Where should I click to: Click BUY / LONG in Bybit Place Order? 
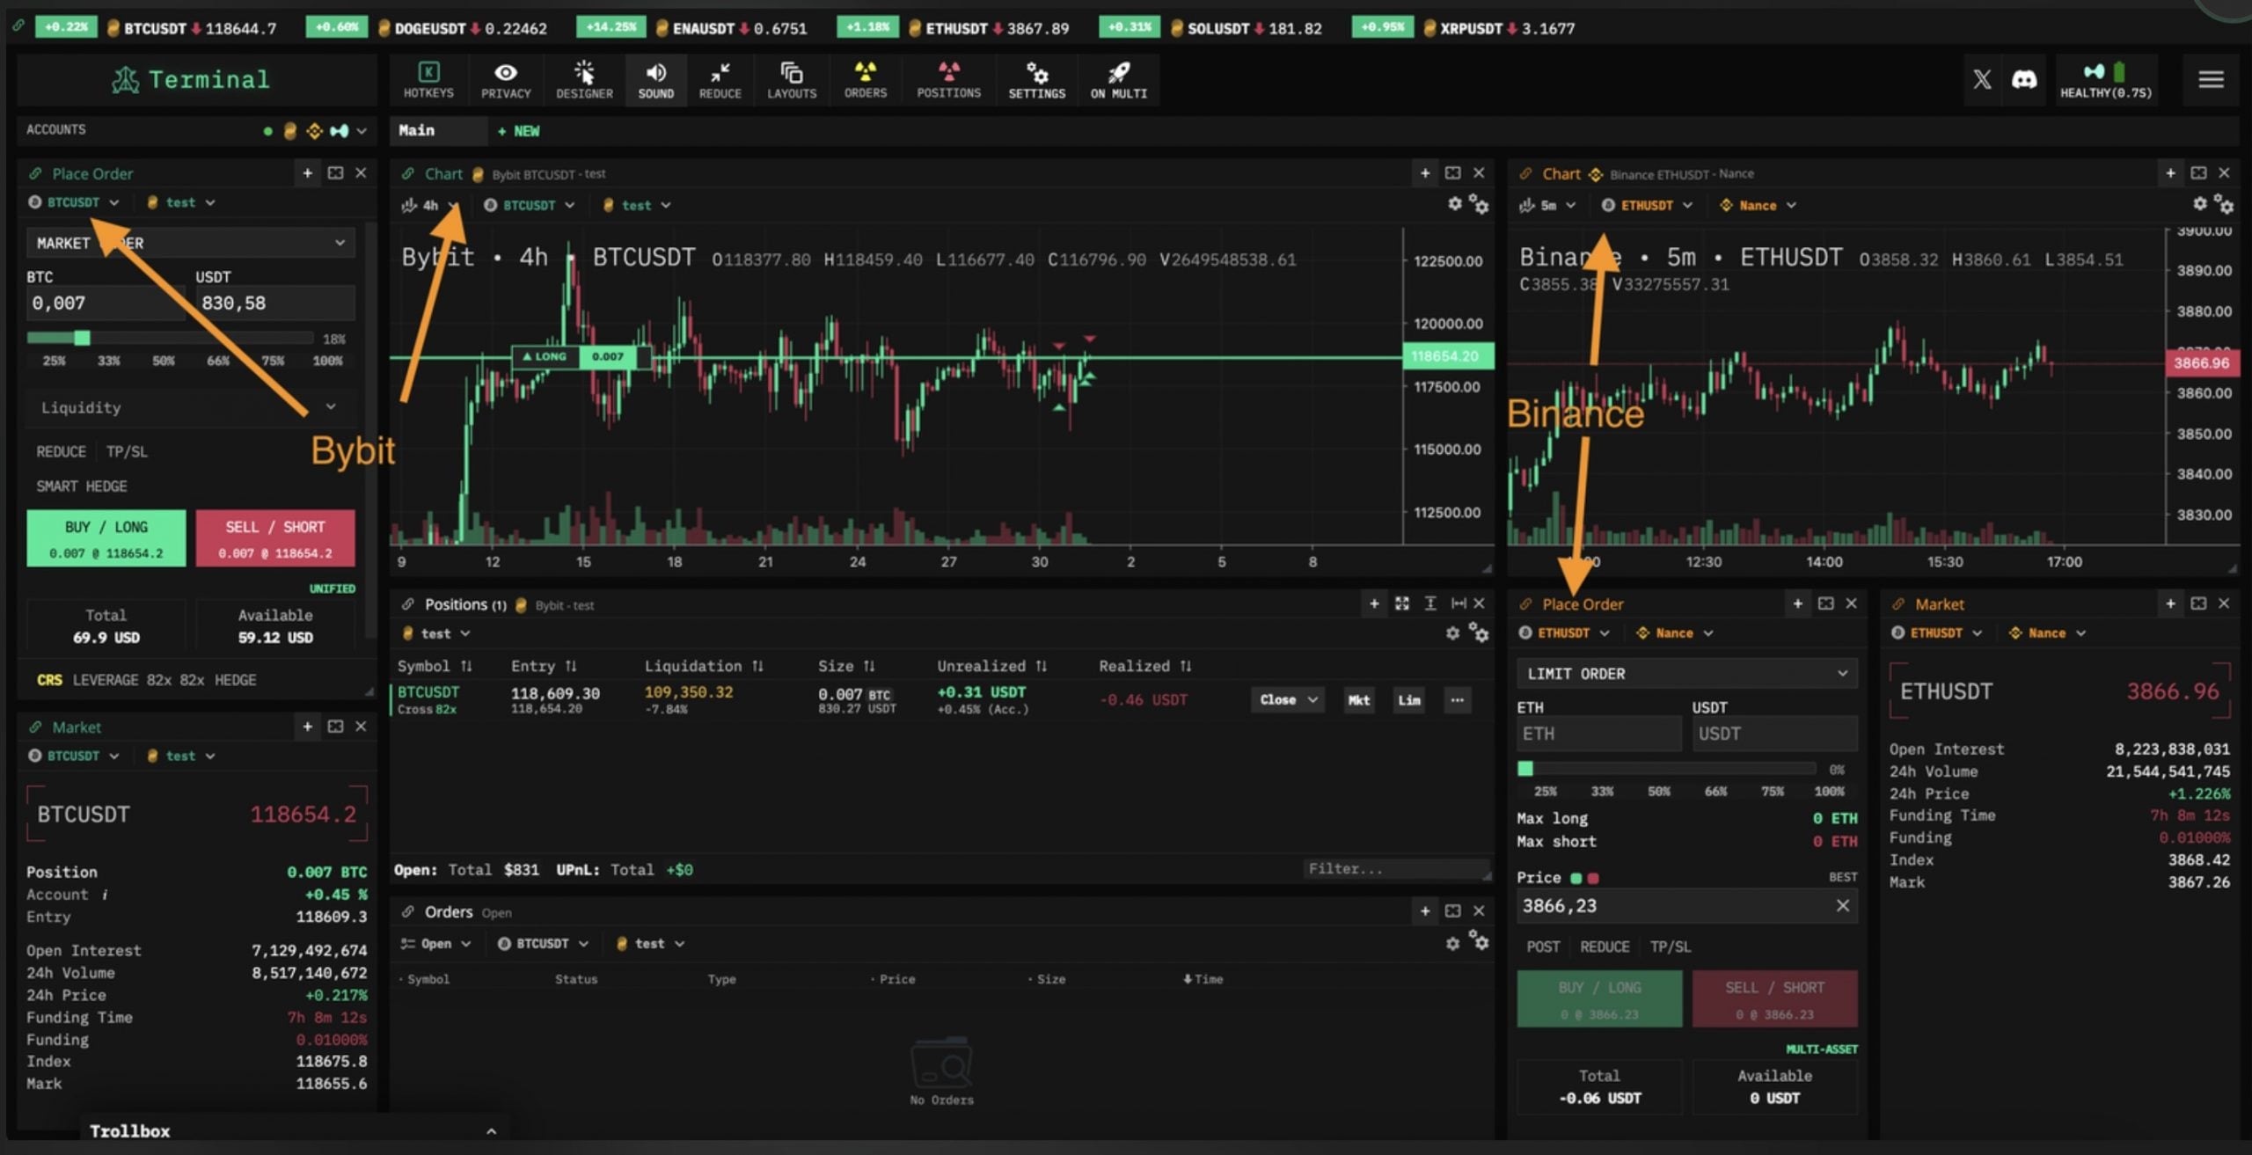106,537
